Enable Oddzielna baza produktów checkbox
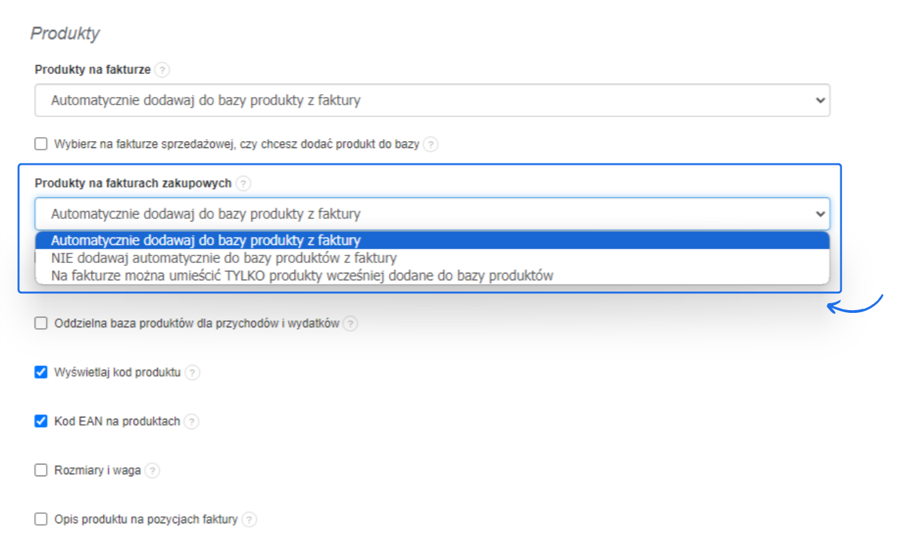The height and width of the screenshot is (542, 909). 41,323
